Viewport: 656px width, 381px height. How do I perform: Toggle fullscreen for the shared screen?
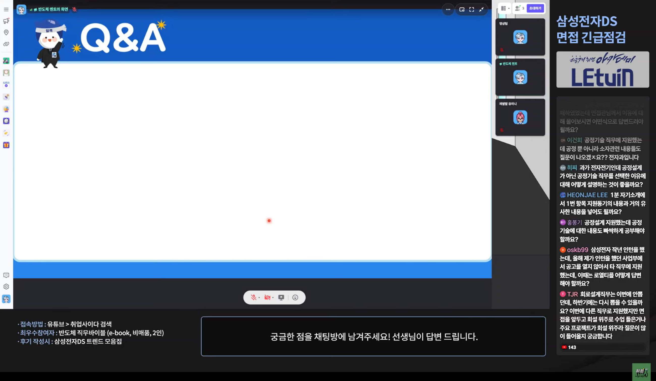coord(471,10)
